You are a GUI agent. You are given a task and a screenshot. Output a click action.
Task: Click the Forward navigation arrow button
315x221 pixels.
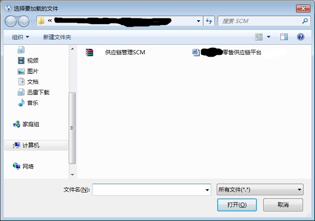click(x=24, y=21)
